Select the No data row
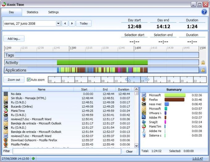 [69, 94]
